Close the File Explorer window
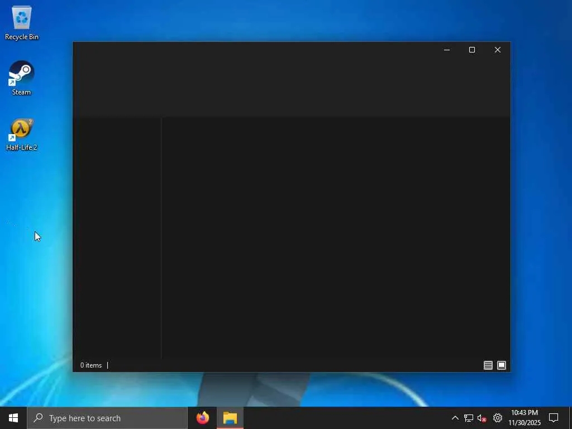 (x=498, y=50)
